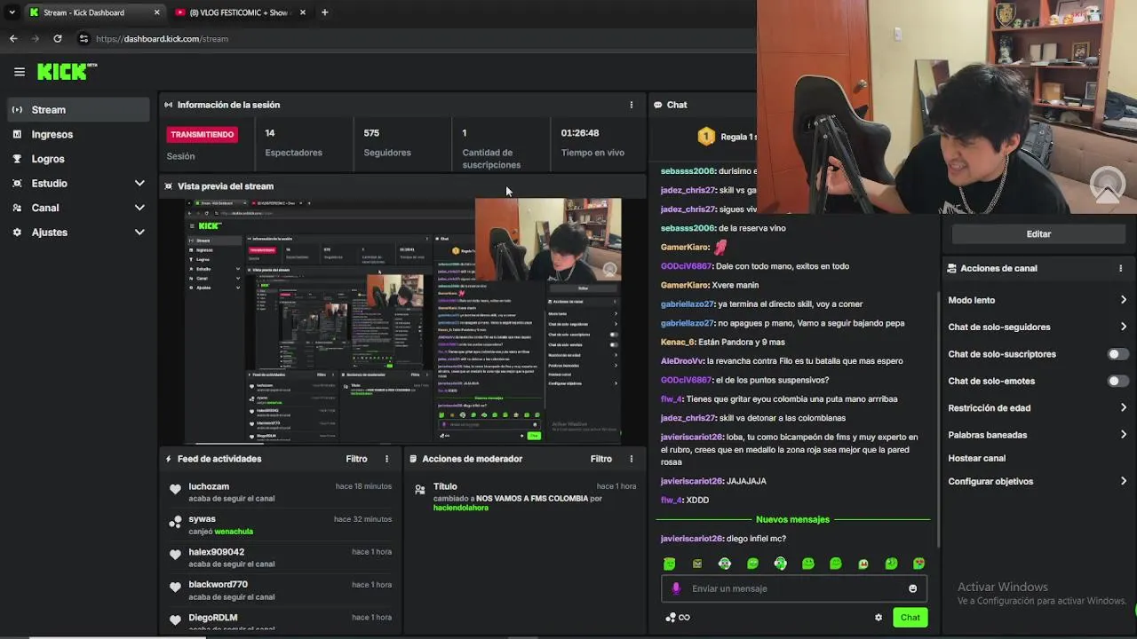Open Modo lento options
Viewport: 1137px width, 639px height.
(1037, 300)
